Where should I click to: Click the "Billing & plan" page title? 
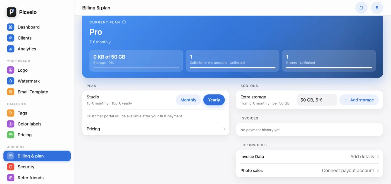[x=96, y=8]
